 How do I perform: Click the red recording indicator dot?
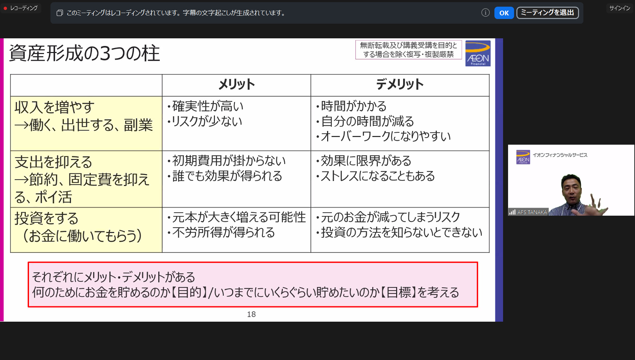coord(5,8)
